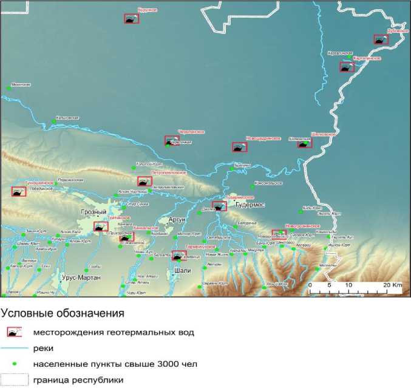
Task: Click the Первомайская settlement label
Action: [x=70, y=180]
